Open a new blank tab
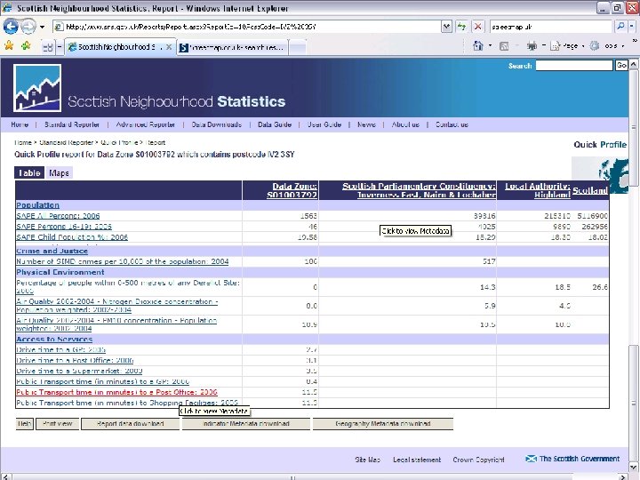 [x=298, y=47]
